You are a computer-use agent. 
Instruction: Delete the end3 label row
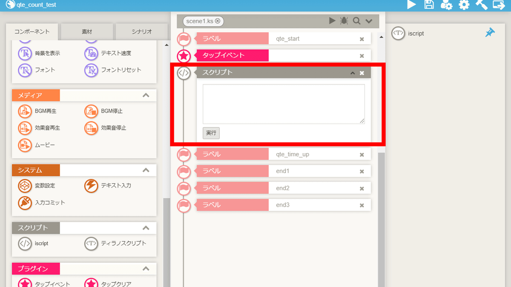point(362,205)
